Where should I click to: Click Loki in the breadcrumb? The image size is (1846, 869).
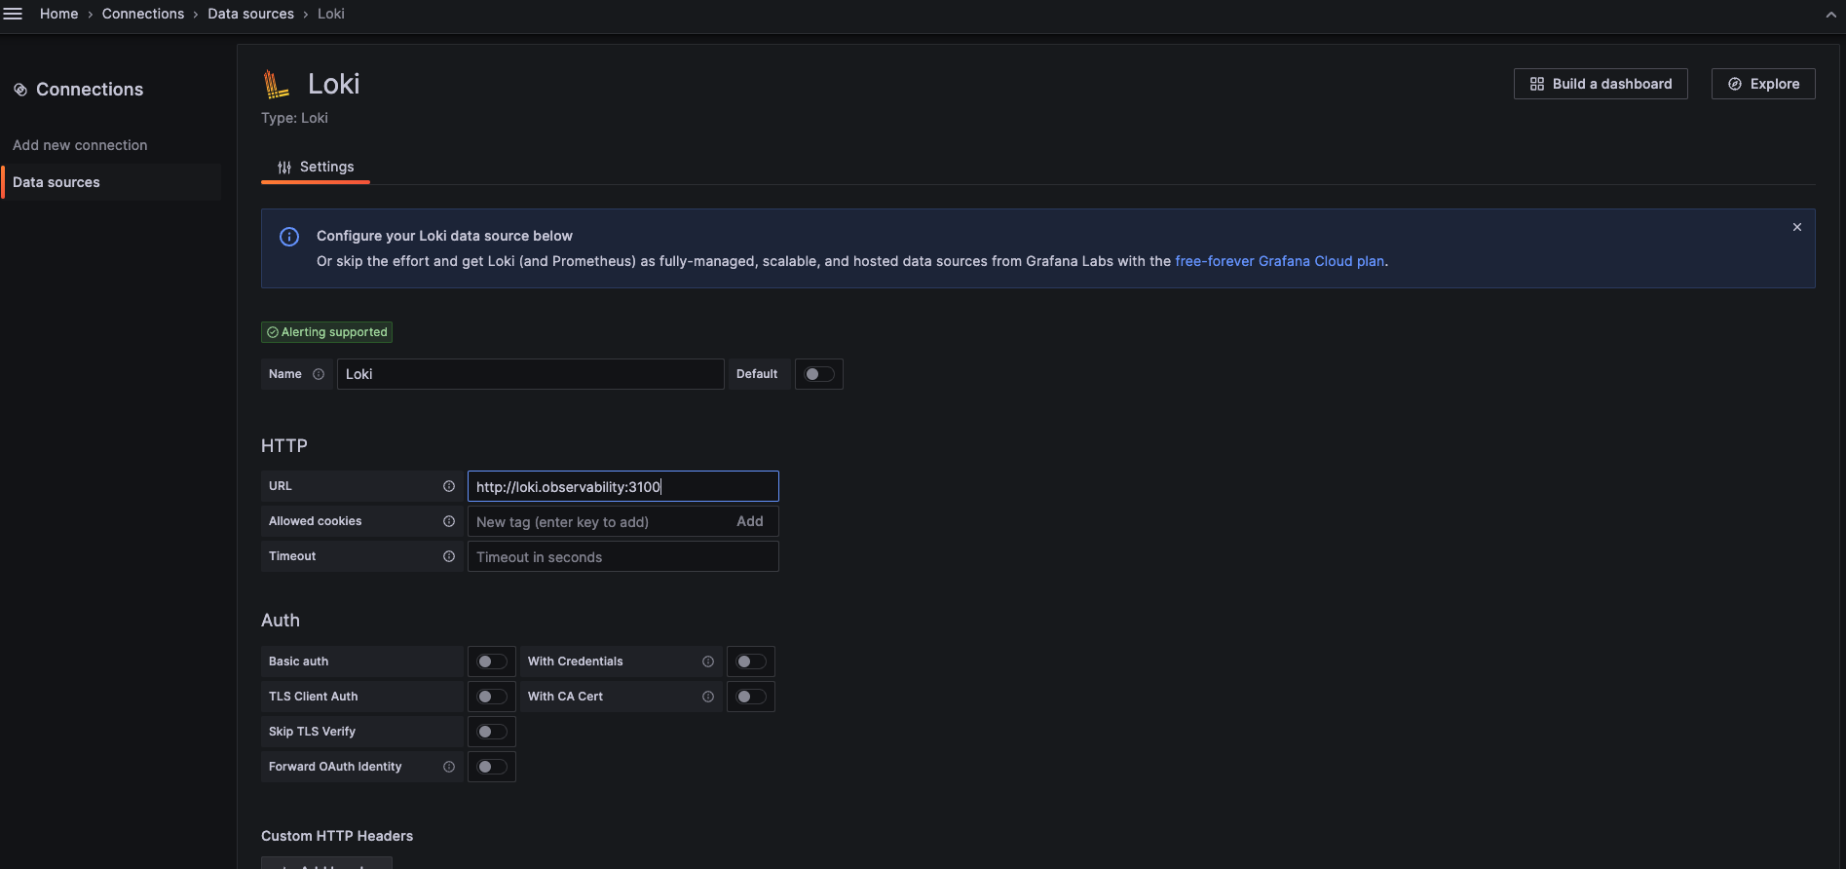click(331, 14)
